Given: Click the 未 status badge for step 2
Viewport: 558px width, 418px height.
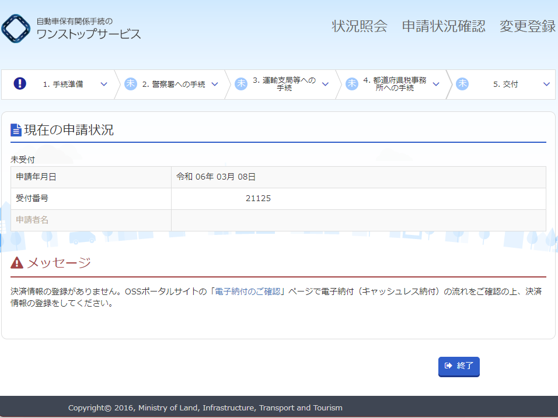Looking at the screenshot, I should [x=131, y=84].
